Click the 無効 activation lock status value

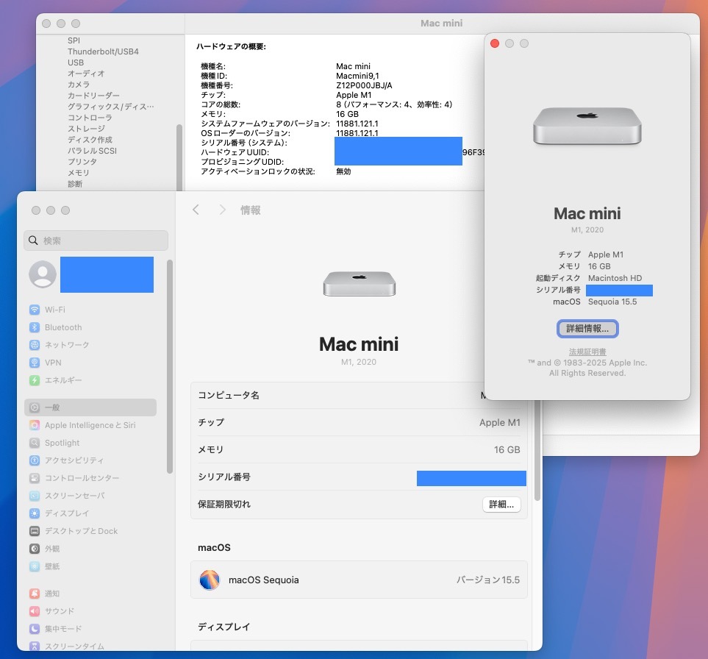343,171
